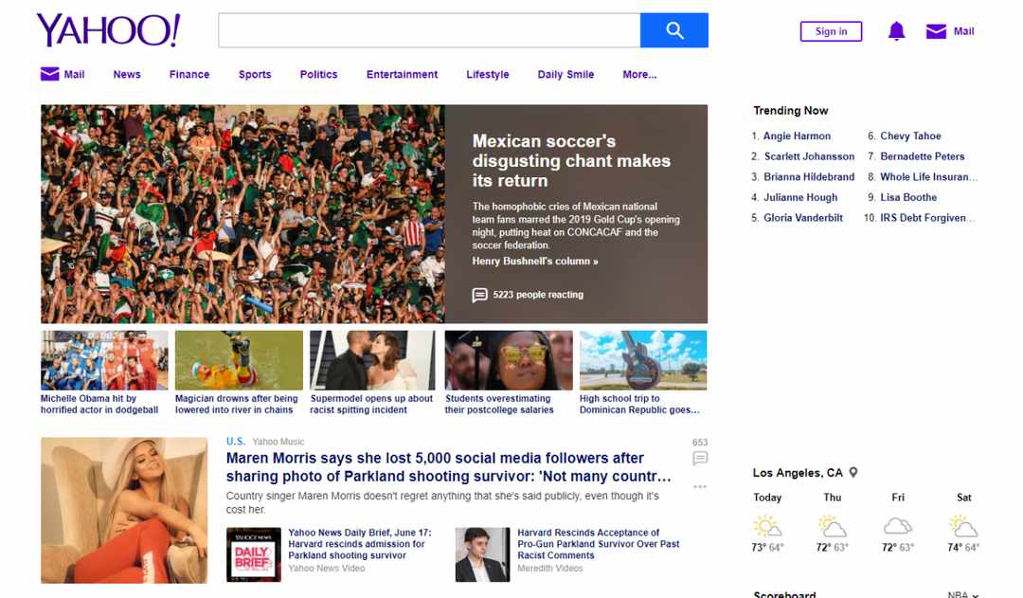The image size is (1023, 598).
Task: Open the More... navigation menu
Action: 639,75
